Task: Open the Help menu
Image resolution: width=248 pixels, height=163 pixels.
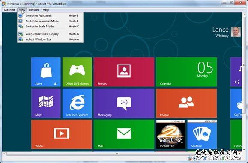Action: [x=46, y=10]
